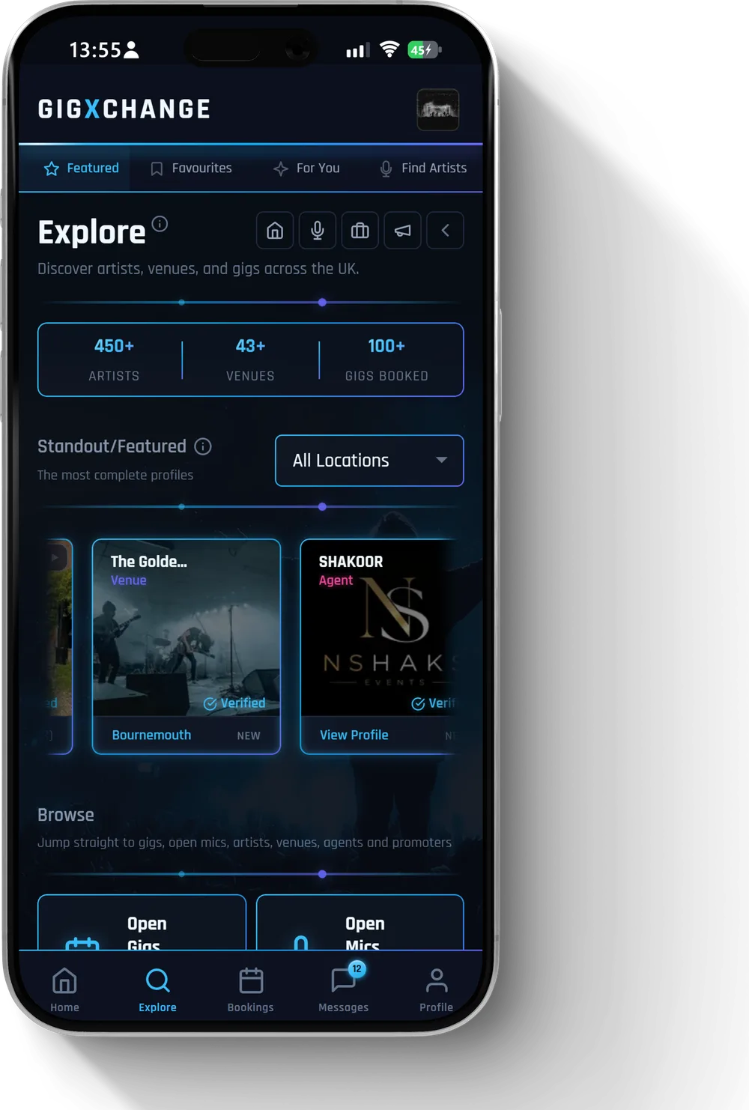Expand the All Locations dropdown
Screen dimensions: 749x1110
pyautogui.click(x=369, y=461)
